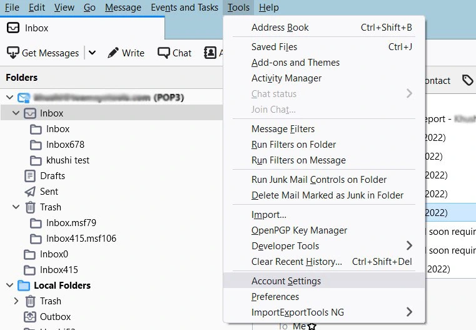Screen dimensions: 476x330
Task: Click the tag icon in toolbar
Action: tap(467, 80)
